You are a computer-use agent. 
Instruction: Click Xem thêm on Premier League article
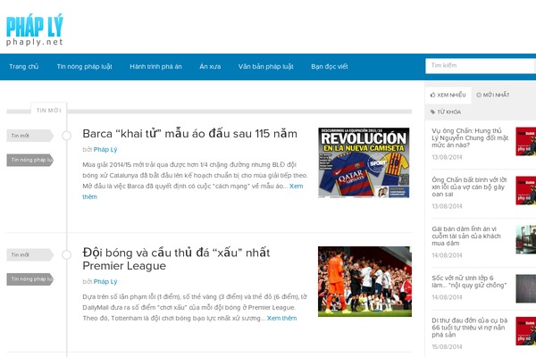click(281, 318)
